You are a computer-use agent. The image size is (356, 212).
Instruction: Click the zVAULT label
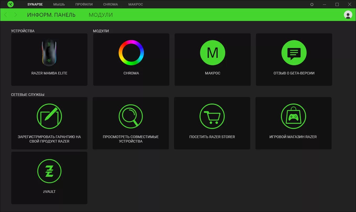click(x=49, y=192)
